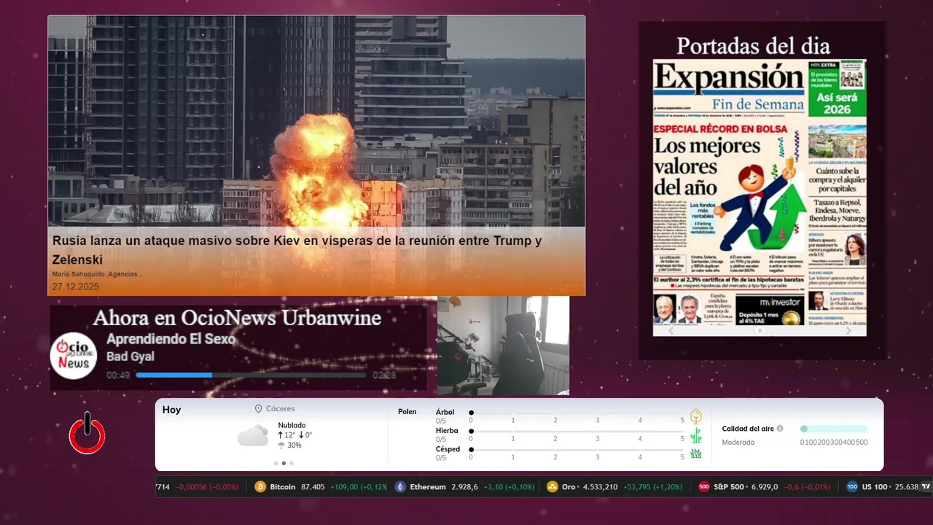The width and height of the screenshot is (933, 525).
Task: Select third weather carousel dot
Action: tap(292, 463)
